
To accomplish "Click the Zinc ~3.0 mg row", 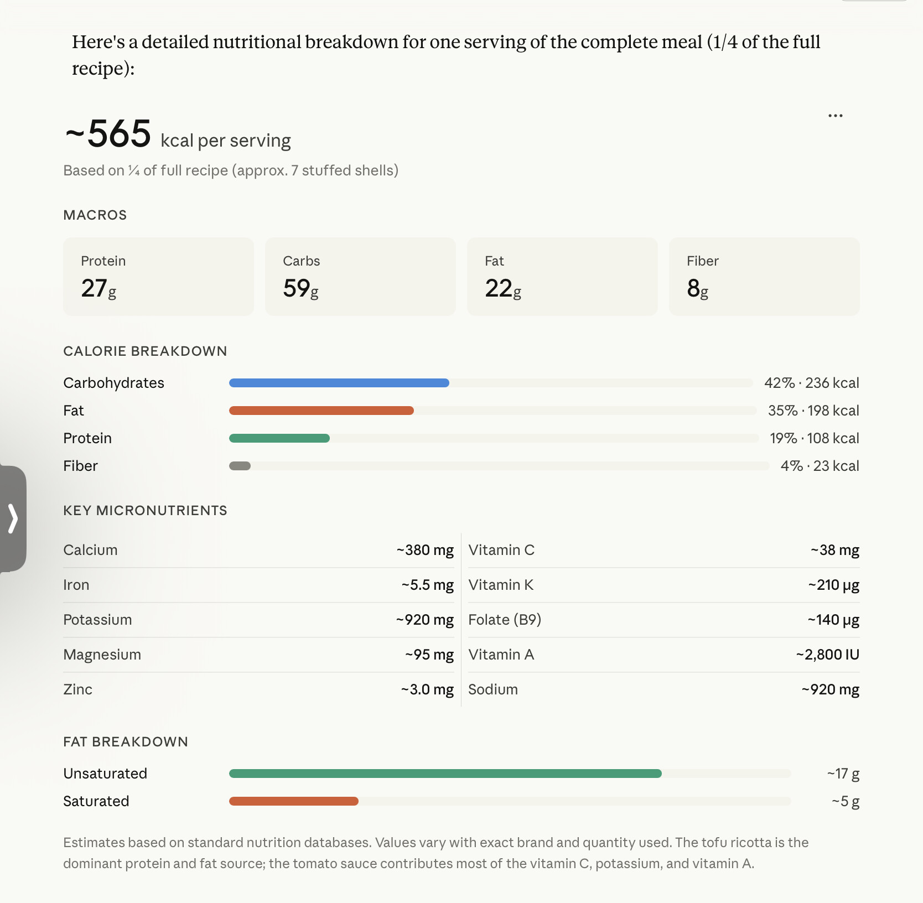I will point(258,689).
